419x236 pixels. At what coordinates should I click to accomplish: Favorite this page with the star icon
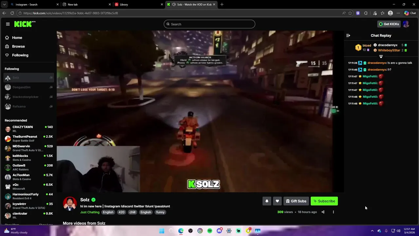pos(350,13)
